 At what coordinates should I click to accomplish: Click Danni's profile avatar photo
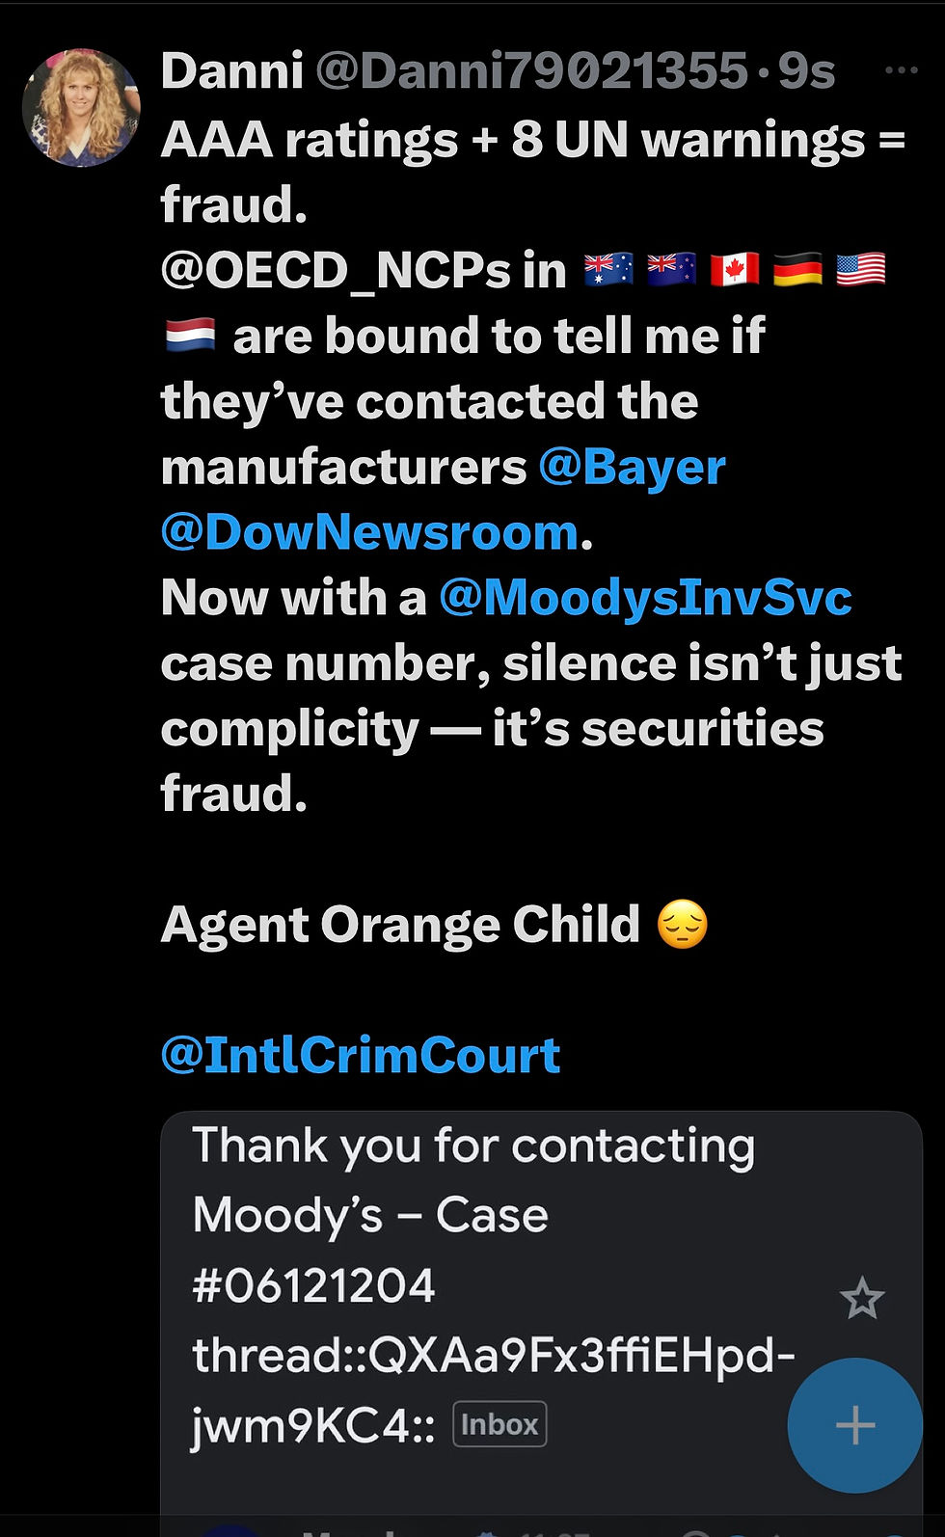click(81, 107)
